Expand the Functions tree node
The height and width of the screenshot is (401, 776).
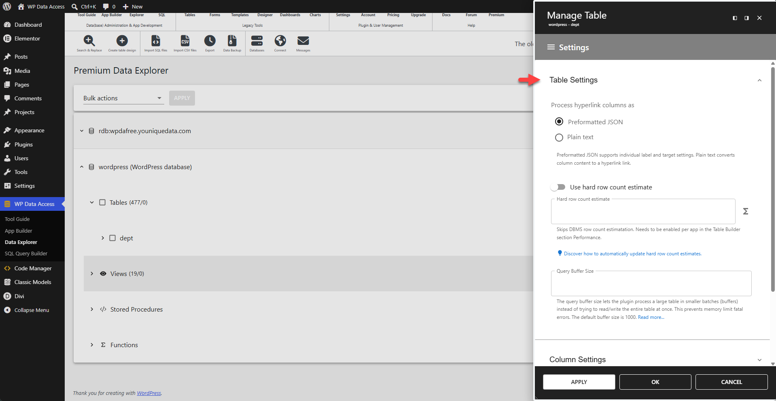(x=92, y=345)
